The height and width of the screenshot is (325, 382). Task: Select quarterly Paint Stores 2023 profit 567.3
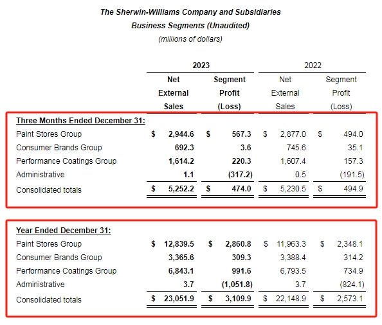point(241,134)
